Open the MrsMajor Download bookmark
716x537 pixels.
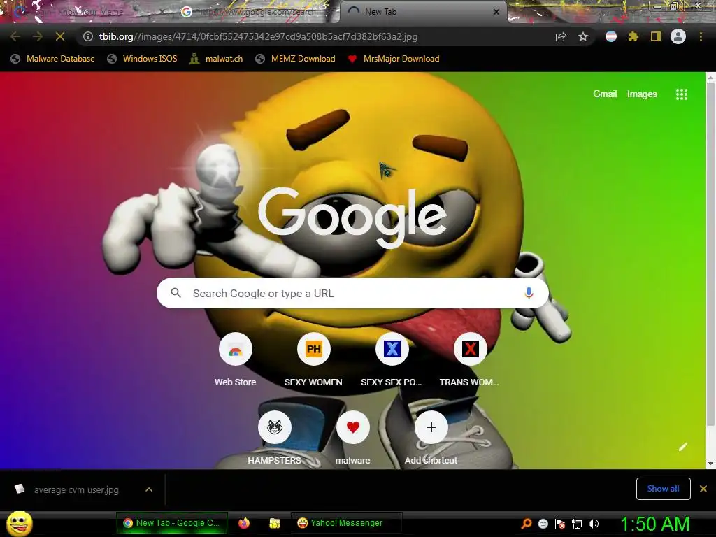click(x=394, y=59)
